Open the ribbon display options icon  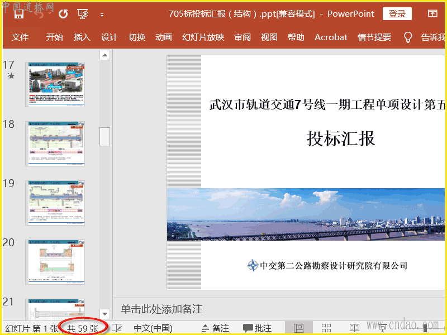click(432, 14)
